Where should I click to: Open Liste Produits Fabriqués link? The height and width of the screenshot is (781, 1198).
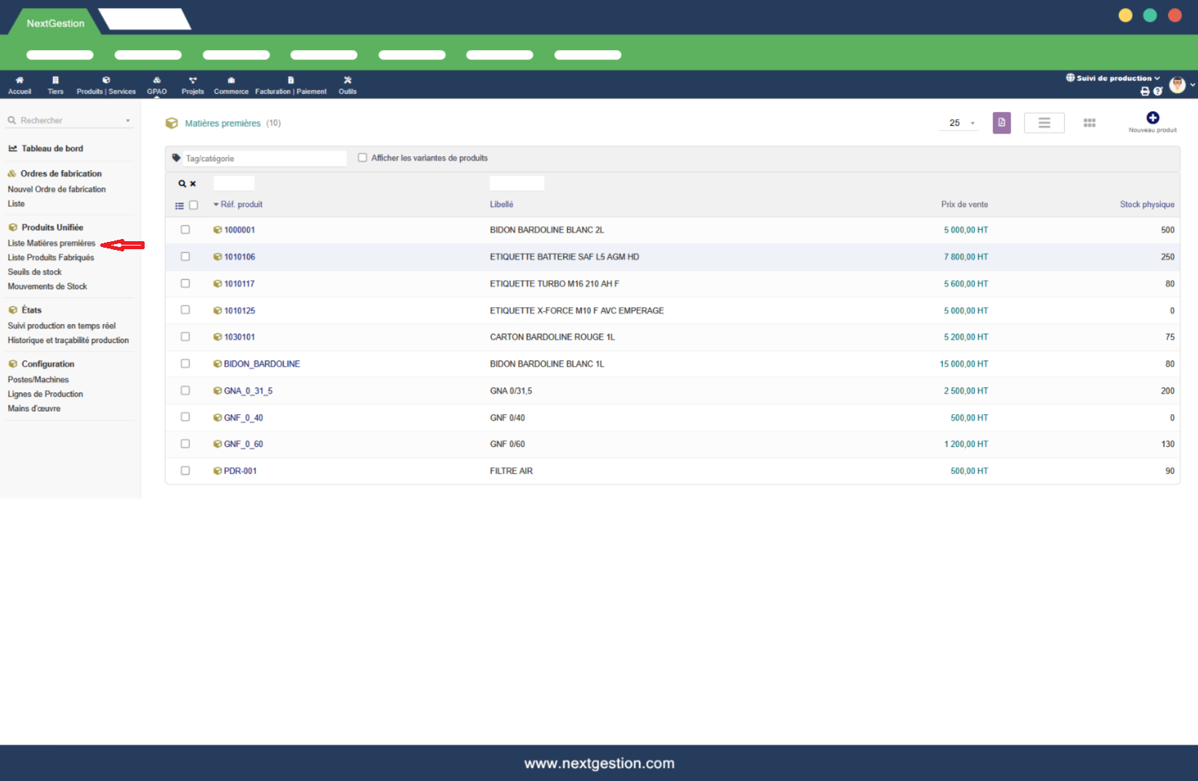51,257
